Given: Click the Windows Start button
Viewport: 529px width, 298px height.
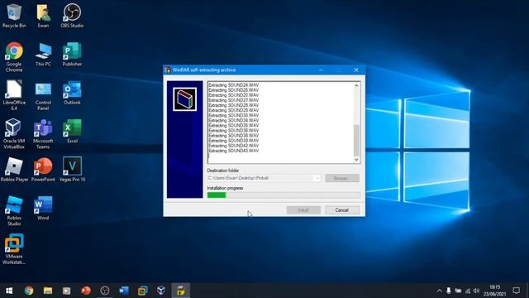Looking at the screenshot, I should pyautogui.click(x=9, y=291).
